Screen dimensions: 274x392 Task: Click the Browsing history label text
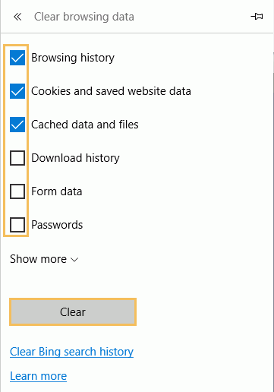[73, 58]
